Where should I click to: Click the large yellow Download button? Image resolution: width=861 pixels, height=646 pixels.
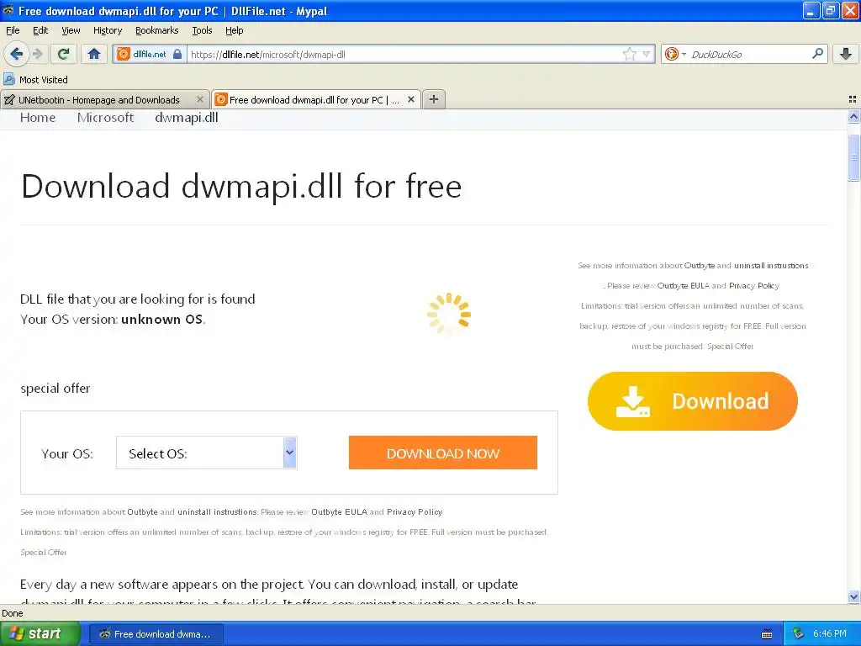pyautogui.click(x=693, y=401)
